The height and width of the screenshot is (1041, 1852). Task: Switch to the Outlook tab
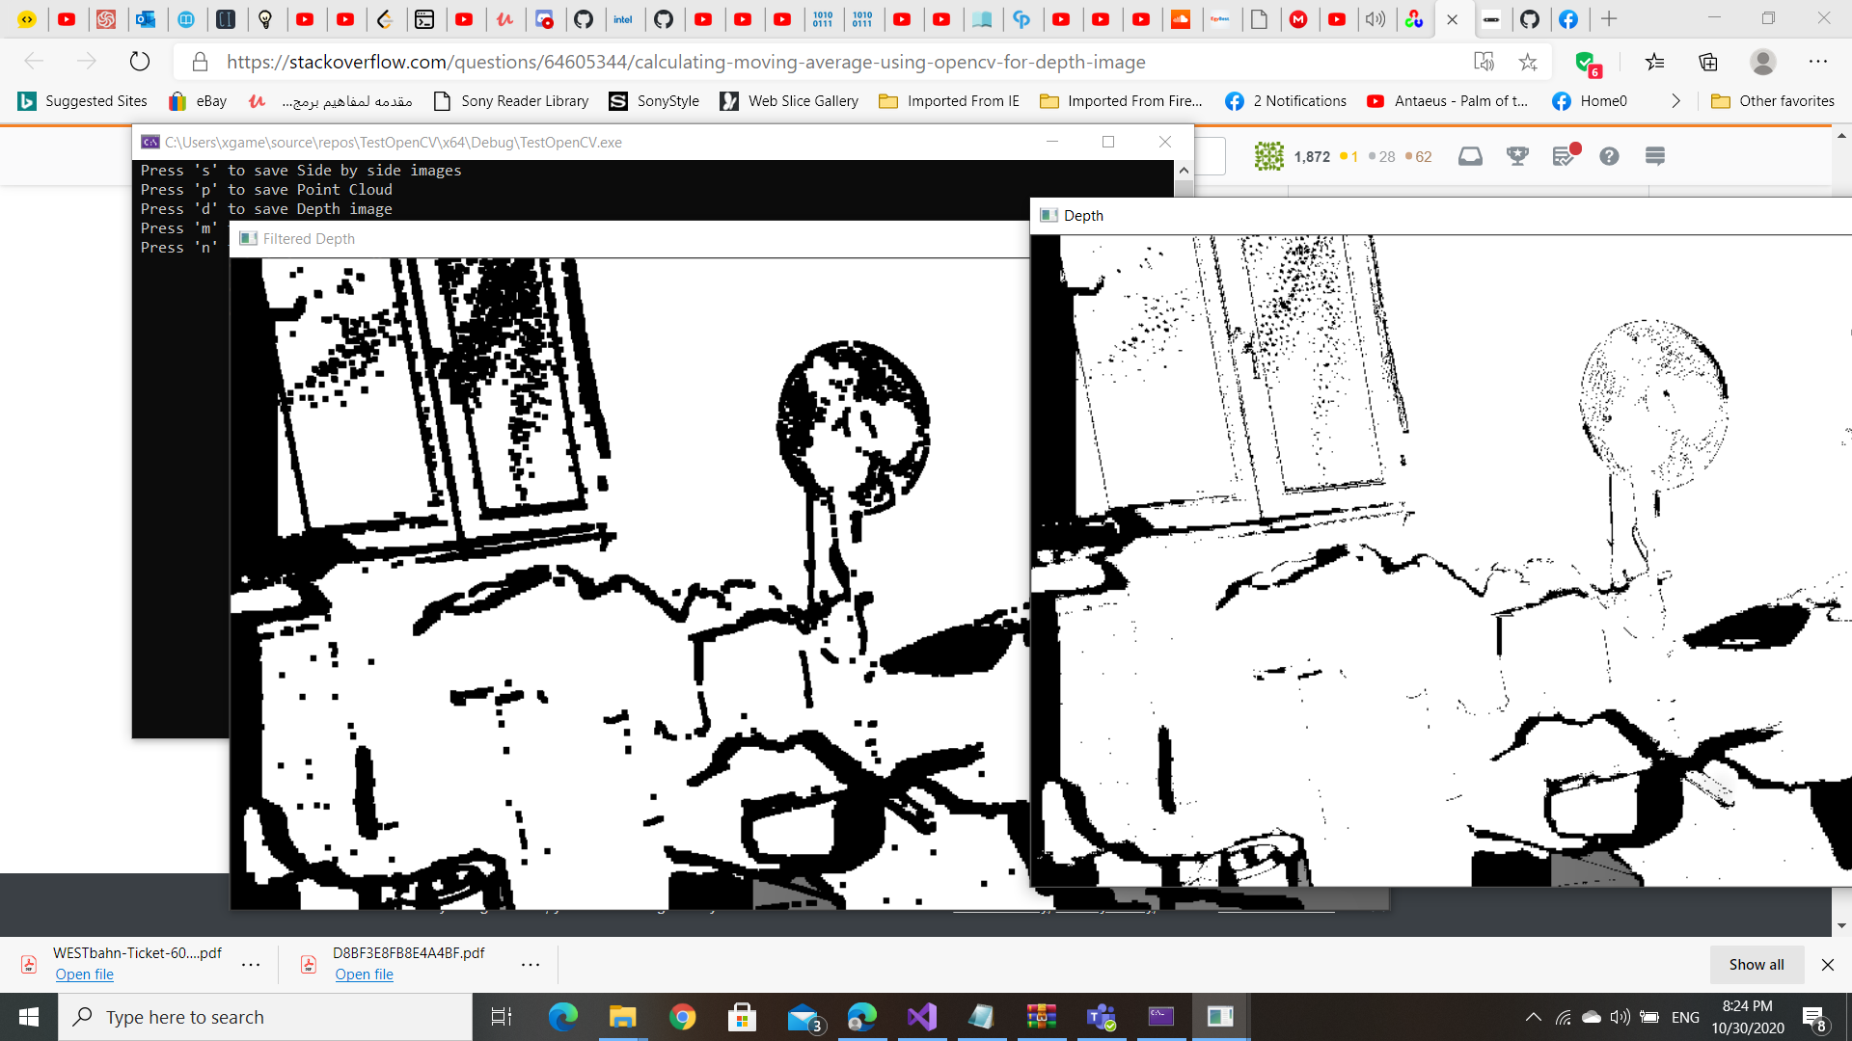[x=146, y=19]
